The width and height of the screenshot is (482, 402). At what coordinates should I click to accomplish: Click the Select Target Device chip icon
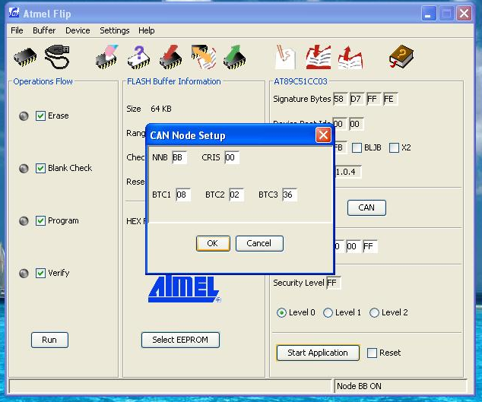tap(25, 57)
